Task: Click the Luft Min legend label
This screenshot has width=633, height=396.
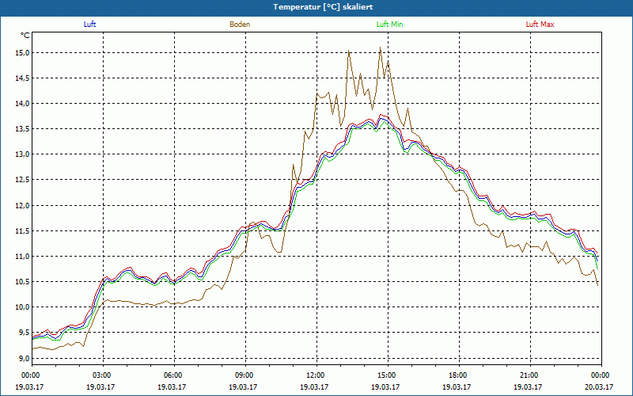Action: (389, 25)
